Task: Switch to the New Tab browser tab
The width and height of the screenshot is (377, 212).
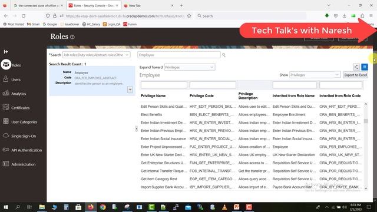Action: coord(148,5)
